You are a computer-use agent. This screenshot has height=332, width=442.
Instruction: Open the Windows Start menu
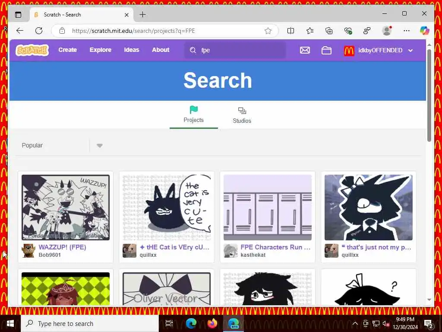tap(10, 323)
